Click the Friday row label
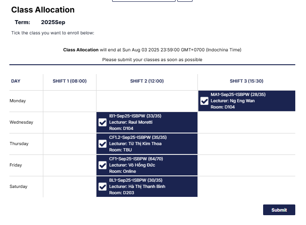 16,165
